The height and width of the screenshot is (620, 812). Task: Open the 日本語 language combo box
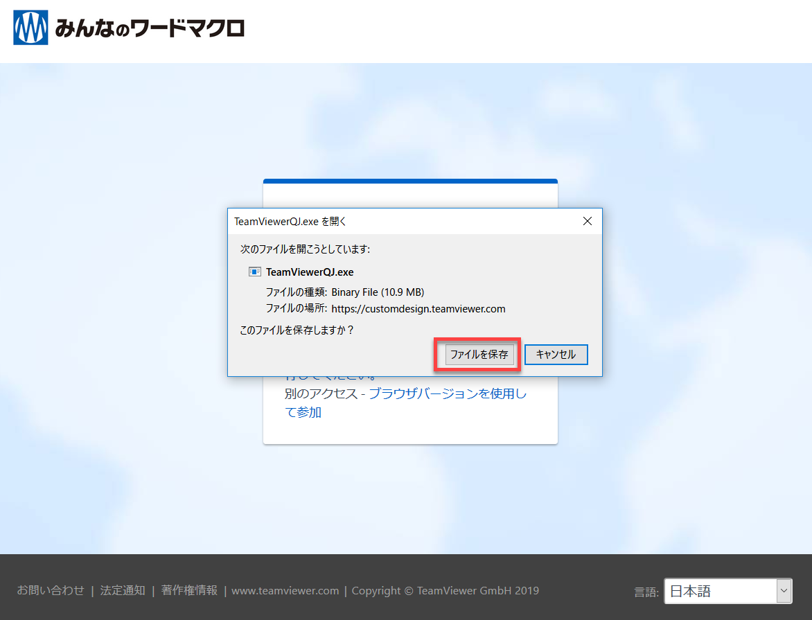[x=719, y=592]
